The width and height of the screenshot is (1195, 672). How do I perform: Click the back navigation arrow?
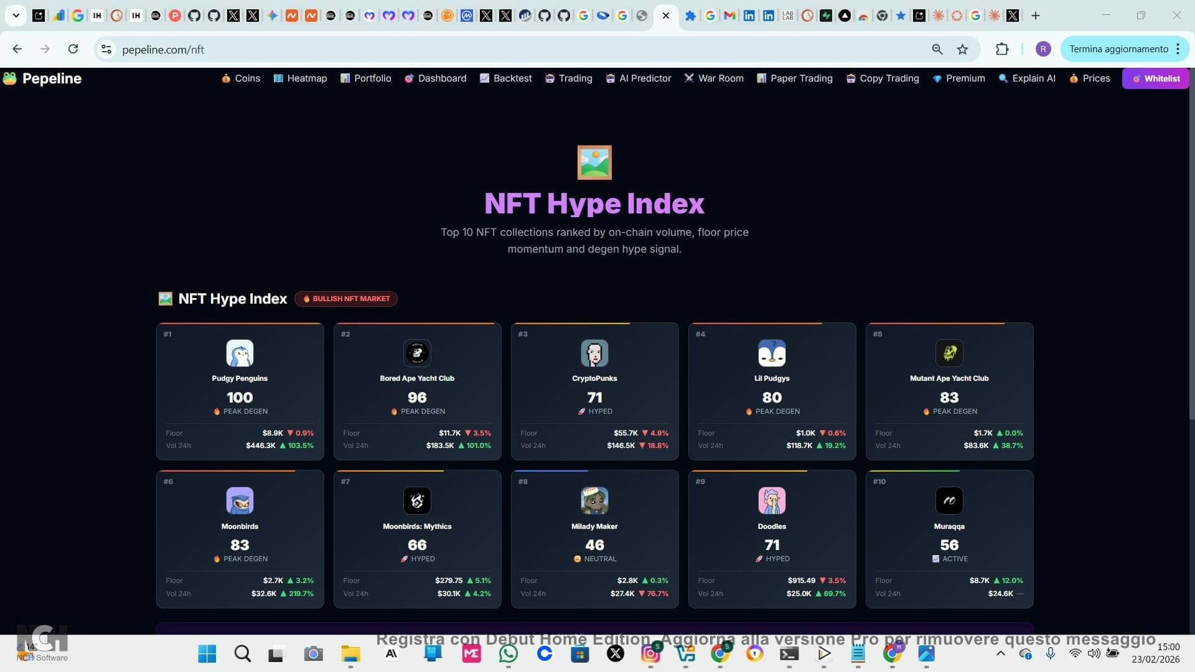17,49
